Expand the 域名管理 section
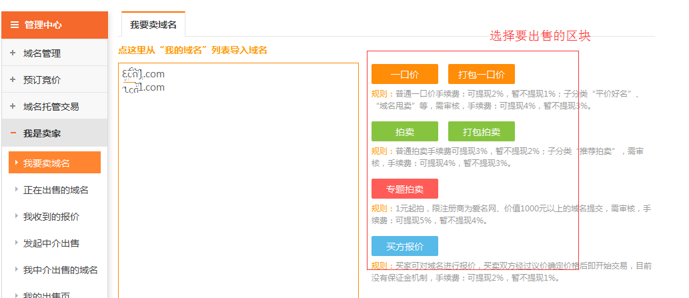 pos(41,53)
